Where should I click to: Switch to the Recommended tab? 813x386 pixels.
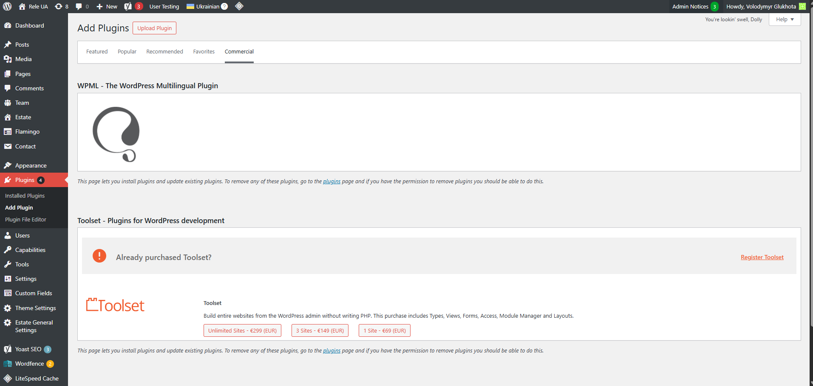point(164,52)
